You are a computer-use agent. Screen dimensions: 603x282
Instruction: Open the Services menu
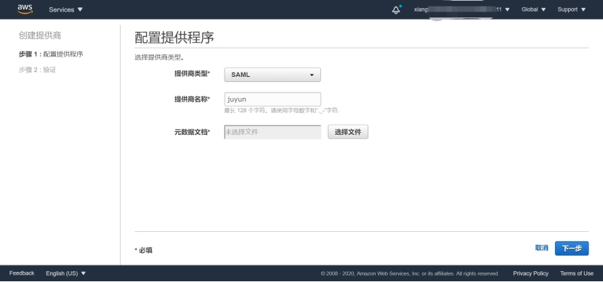(66, 9)
